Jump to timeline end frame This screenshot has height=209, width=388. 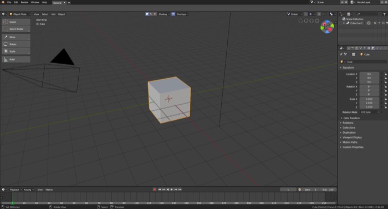[x=180, y=190]
